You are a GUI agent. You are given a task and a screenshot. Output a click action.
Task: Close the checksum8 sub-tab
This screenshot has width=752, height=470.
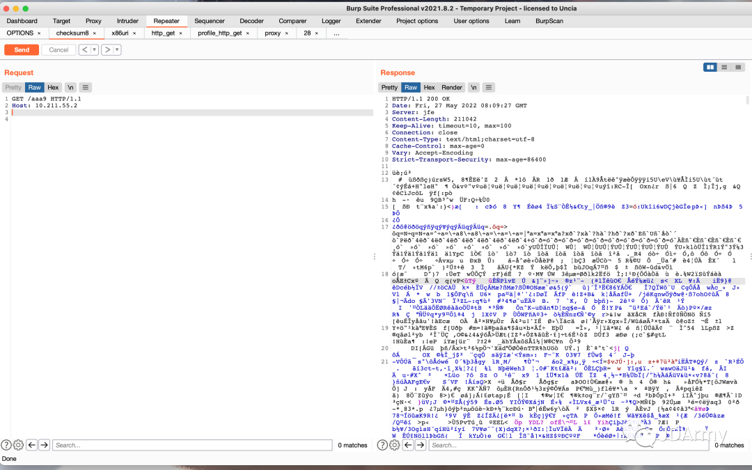click(95, 33)
